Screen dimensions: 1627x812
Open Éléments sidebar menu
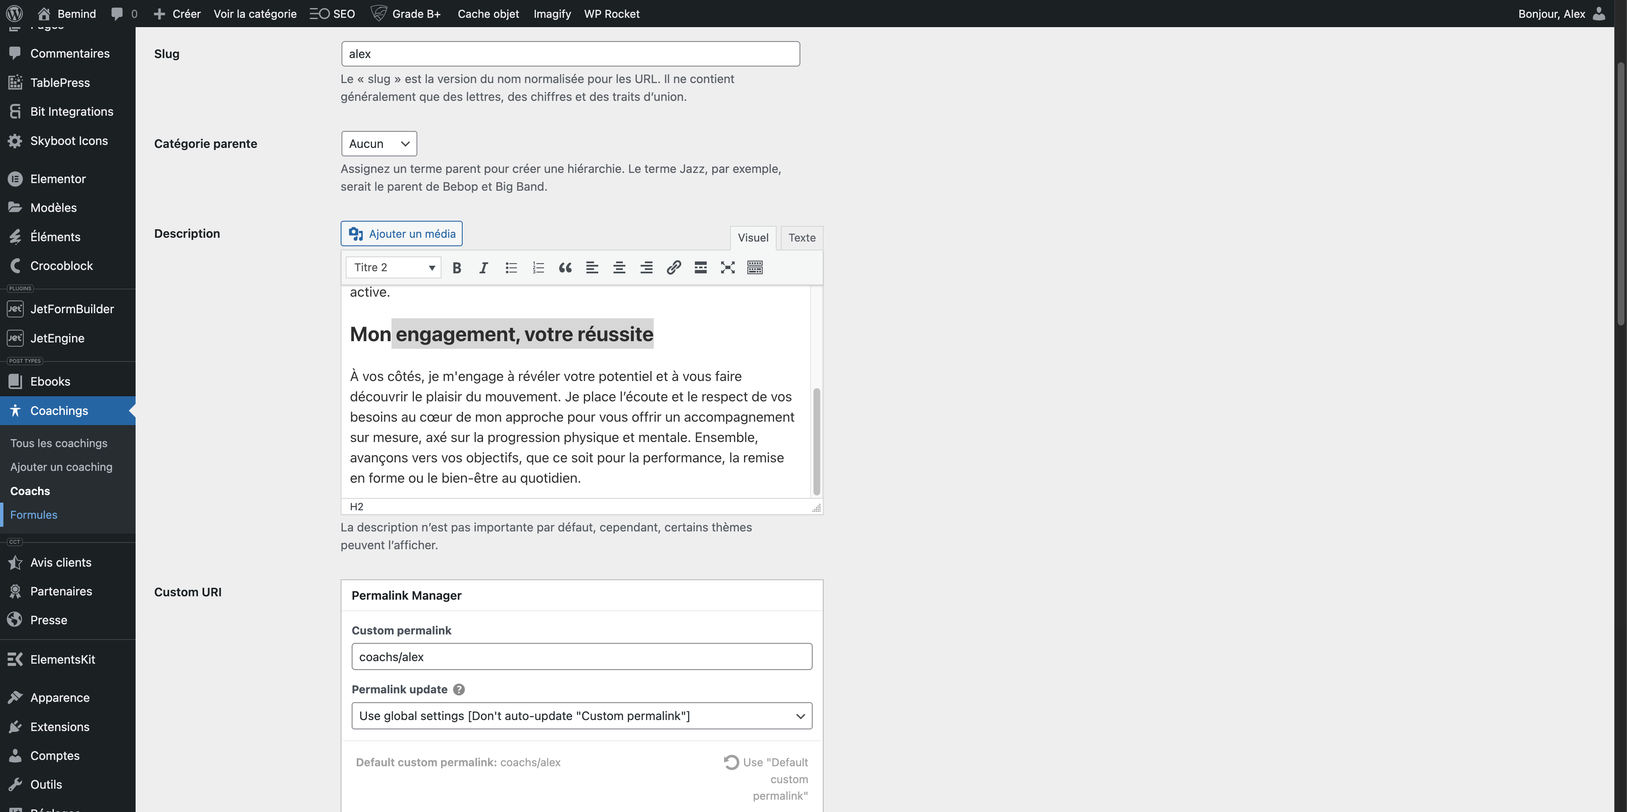coord(68,237)
